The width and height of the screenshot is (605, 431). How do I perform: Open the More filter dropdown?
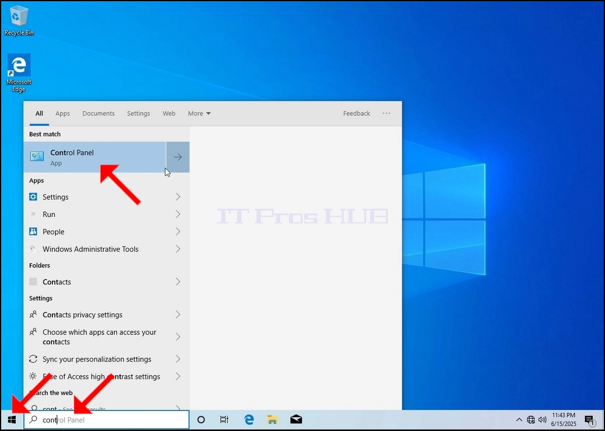click(199, 113)
